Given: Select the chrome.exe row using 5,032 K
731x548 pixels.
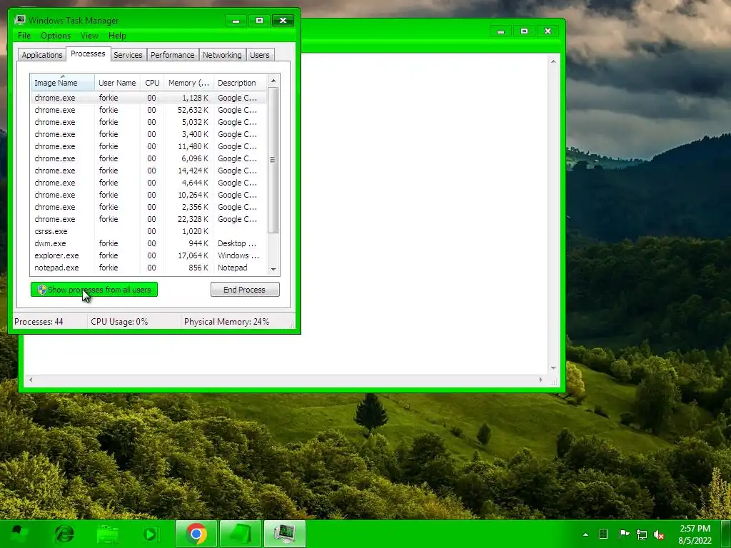Looking at the screenshot, I should (x=148, y=122).
